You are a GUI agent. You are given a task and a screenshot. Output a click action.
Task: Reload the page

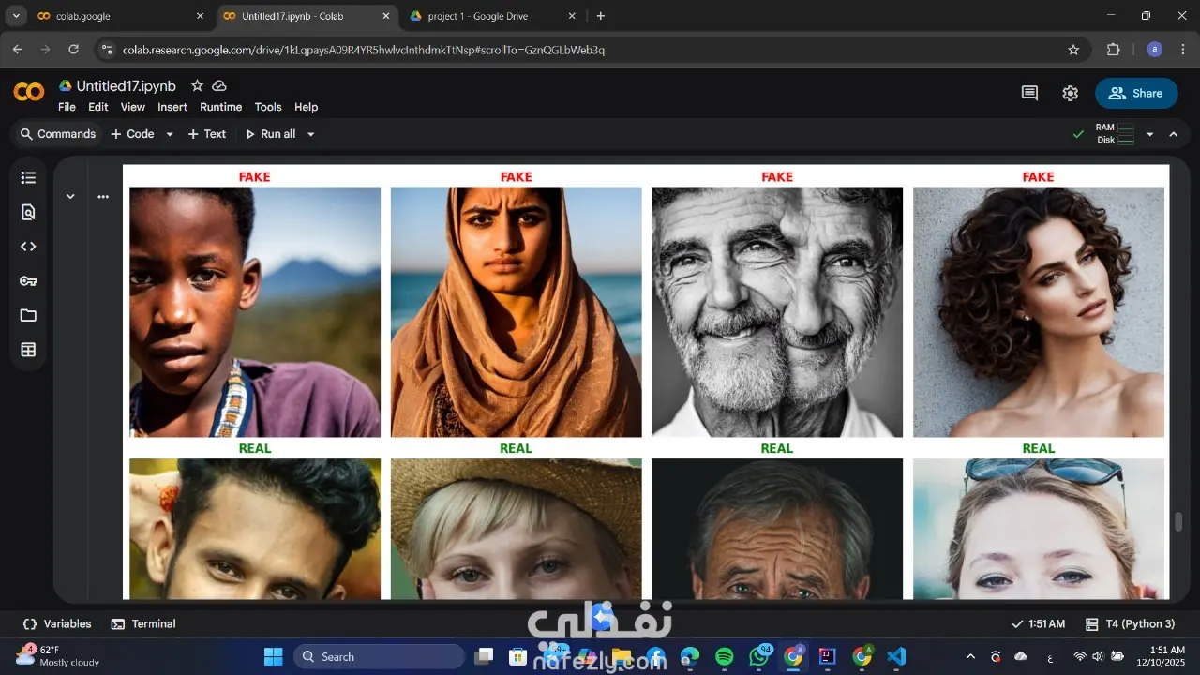tap(73, 50)
